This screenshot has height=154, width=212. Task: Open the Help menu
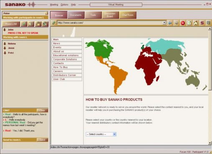point(73,5)
